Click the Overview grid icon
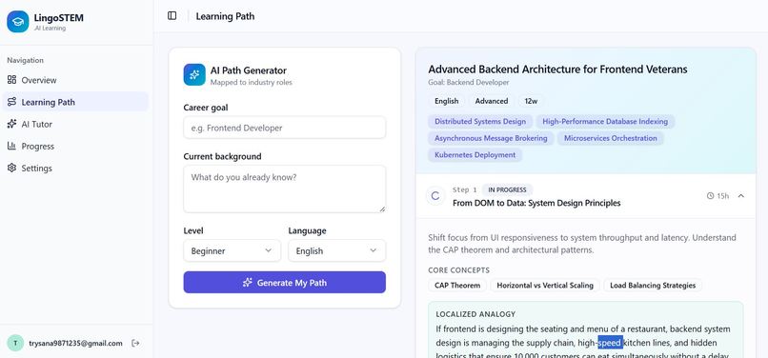Screen dimensions: 768x358 point(11,80)
